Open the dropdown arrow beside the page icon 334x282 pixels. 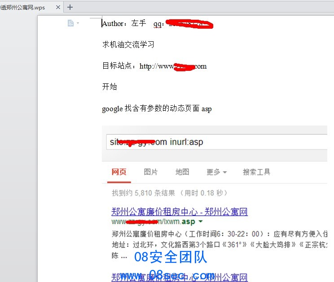click(78, 23)
